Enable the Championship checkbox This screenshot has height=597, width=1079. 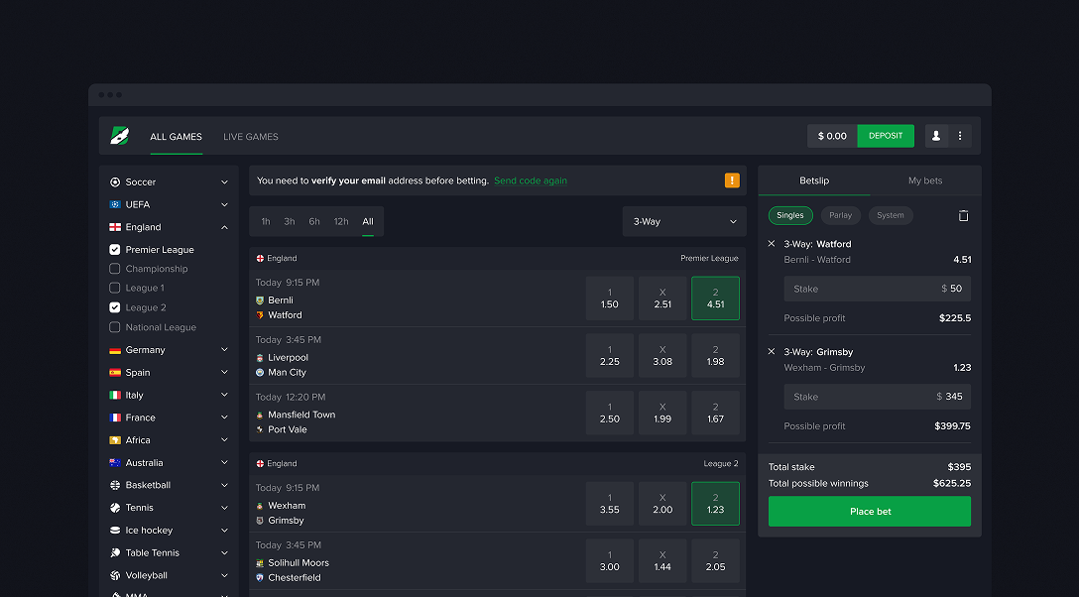click(x=115, y=269)
